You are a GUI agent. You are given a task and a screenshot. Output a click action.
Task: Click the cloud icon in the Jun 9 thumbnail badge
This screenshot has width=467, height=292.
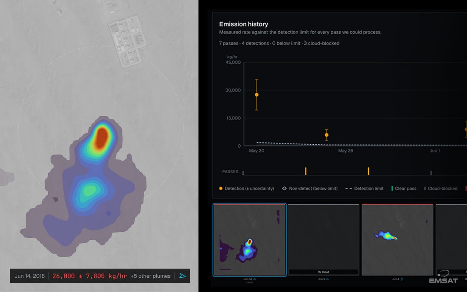319,272
